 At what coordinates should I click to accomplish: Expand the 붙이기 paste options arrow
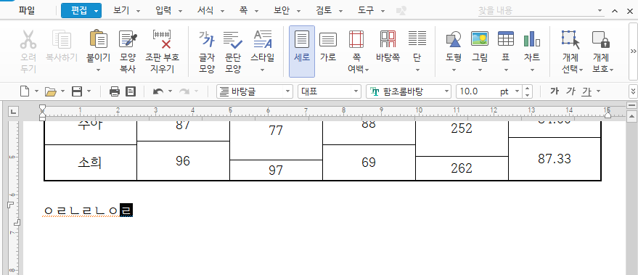(x=99, y=70)
